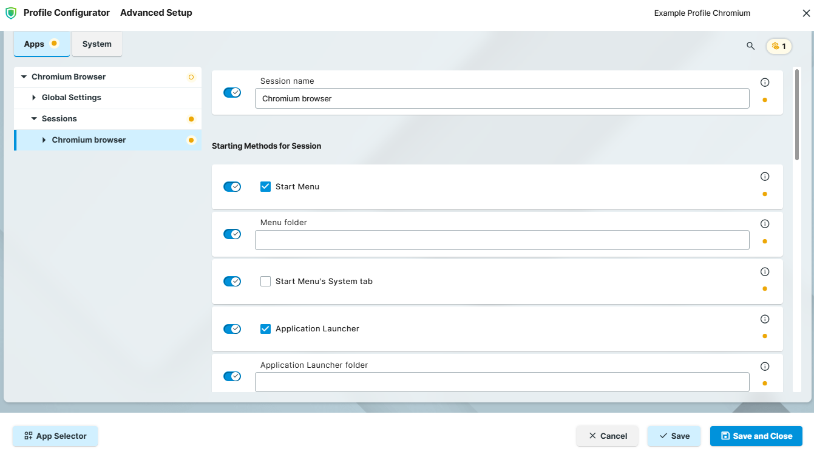Click the search icon near the top right
Image resolution: width=814 pixels, height=457 pixels.
(750, 46)
